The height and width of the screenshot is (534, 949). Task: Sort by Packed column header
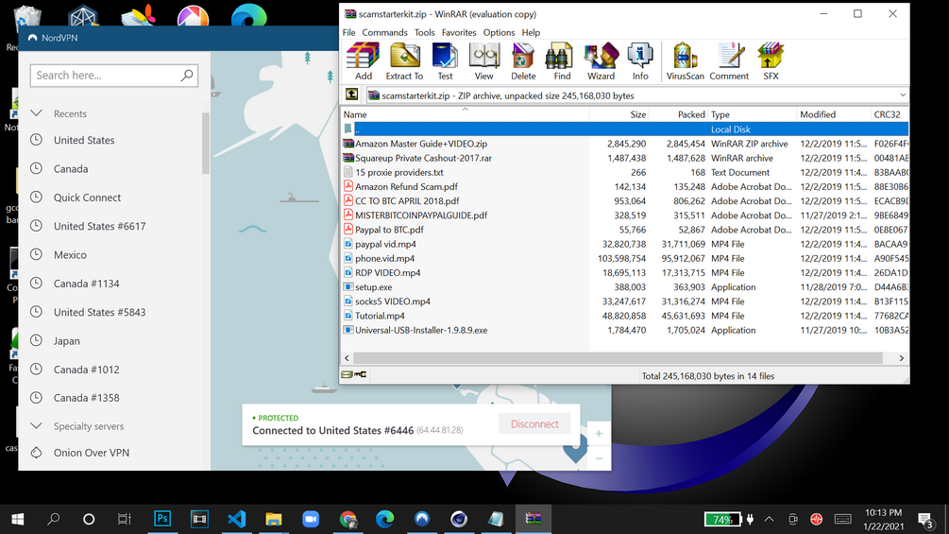pyautogui.click(x=678, y=114)
